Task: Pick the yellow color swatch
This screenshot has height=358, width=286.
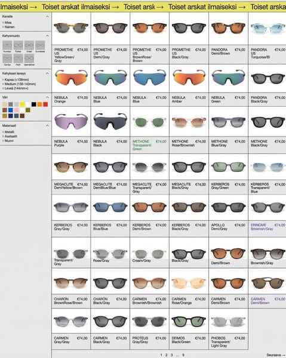Action: click(22, 104)
